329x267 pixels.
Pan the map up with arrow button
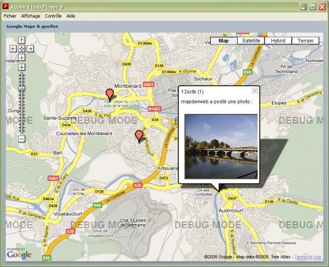pos(21,40)
